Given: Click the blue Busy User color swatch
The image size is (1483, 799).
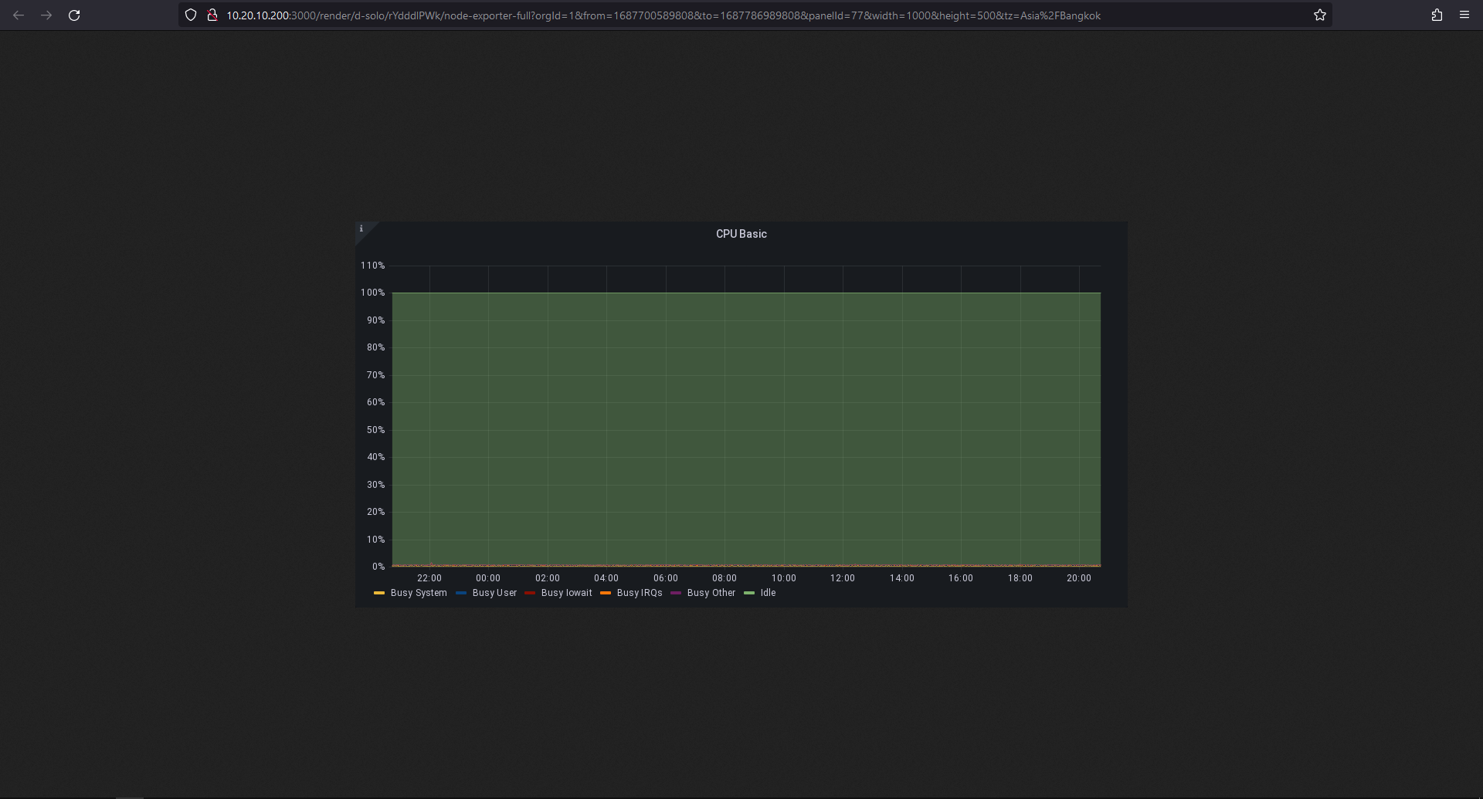Looking at the screenshot, I should pyautogui.click(x=461, y=593).
